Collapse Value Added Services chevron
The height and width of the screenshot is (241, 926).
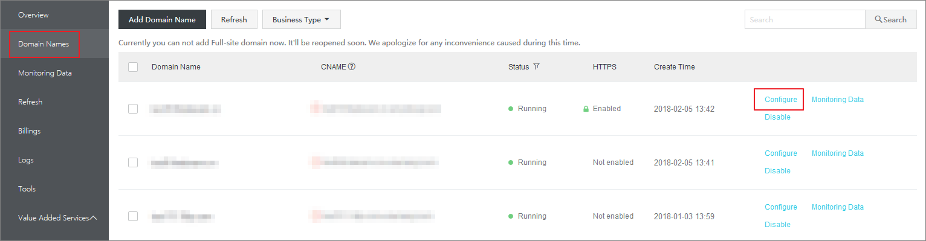click(x=94, y=217)
